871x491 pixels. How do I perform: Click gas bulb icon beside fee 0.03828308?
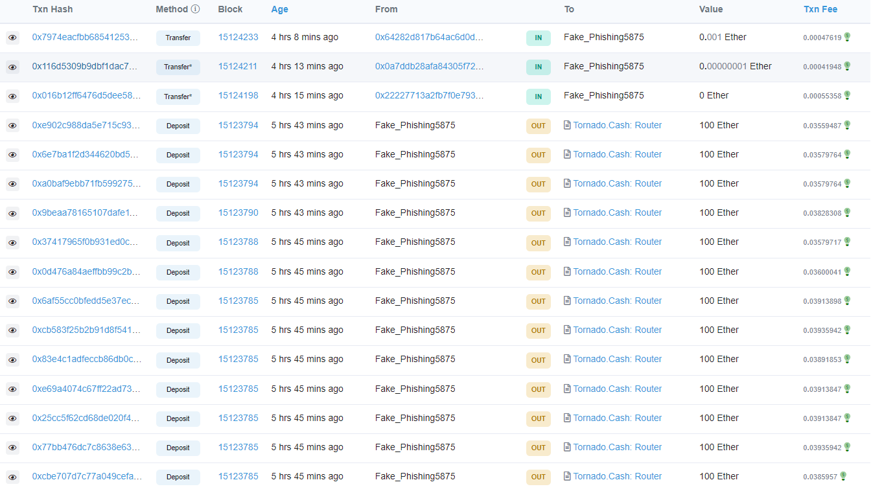(847, 212)
